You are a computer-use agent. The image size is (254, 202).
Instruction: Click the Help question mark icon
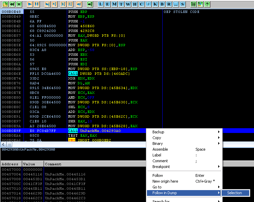click(x=207, y=4)
